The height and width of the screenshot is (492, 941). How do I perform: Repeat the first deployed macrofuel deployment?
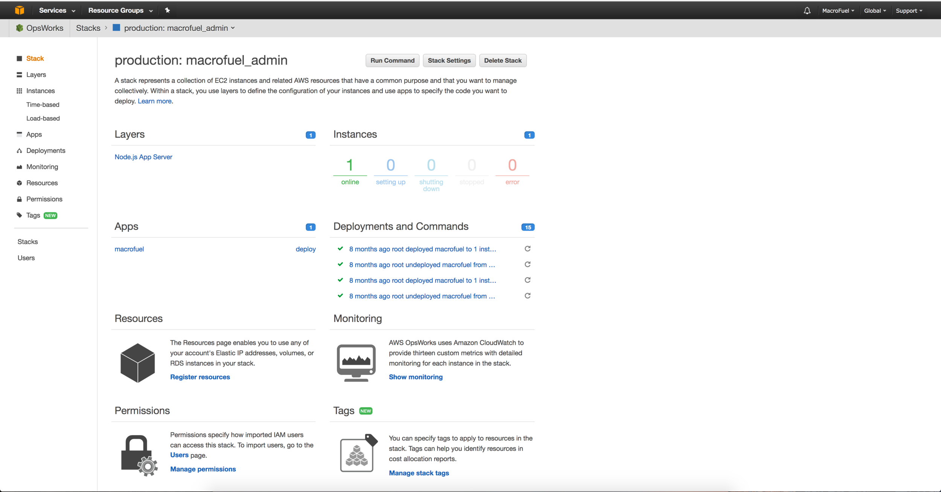pyautogui.click(x=527, y=249)
